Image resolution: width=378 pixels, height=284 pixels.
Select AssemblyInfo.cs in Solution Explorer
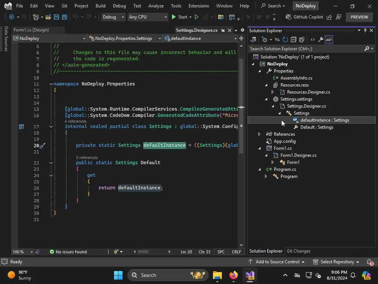coord(296,78)
